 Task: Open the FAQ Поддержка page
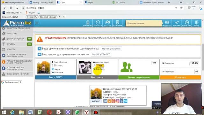(167, 23)
